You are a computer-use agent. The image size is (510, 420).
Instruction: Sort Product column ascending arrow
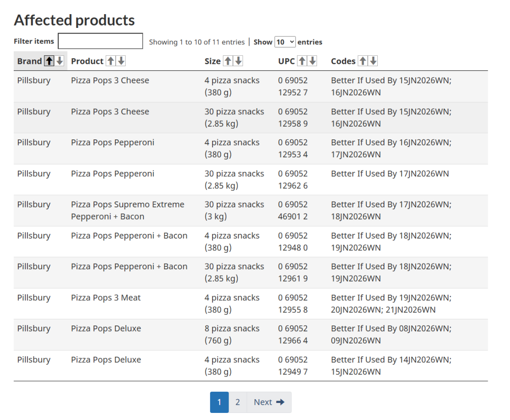coord(110,61)
